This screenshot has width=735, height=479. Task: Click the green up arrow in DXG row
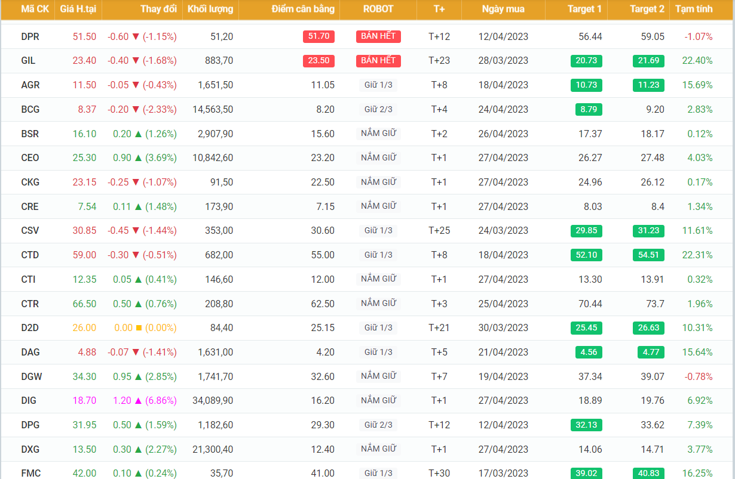[x=138, y=450]
